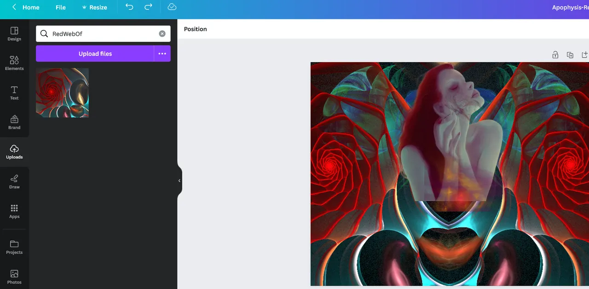Collapse the side panel with the arrow

pos(179,181)
